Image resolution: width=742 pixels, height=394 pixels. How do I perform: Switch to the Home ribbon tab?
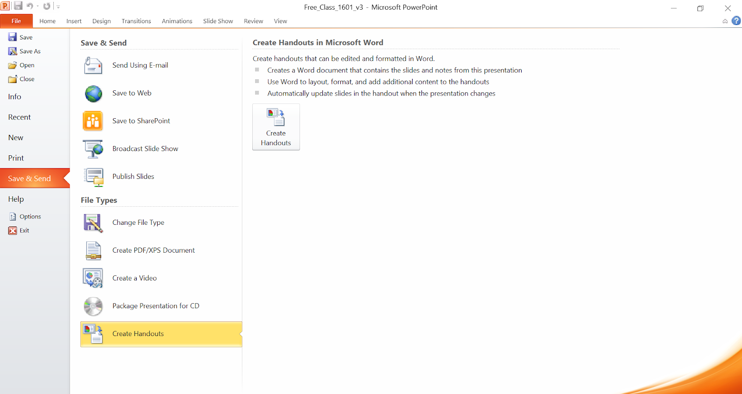pyautogui.click(x=47, y=21)
